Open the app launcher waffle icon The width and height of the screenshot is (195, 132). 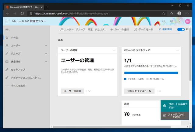[7, 21]
